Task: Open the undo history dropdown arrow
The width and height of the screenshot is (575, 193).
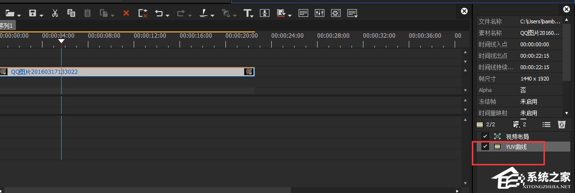Action: 168,15
